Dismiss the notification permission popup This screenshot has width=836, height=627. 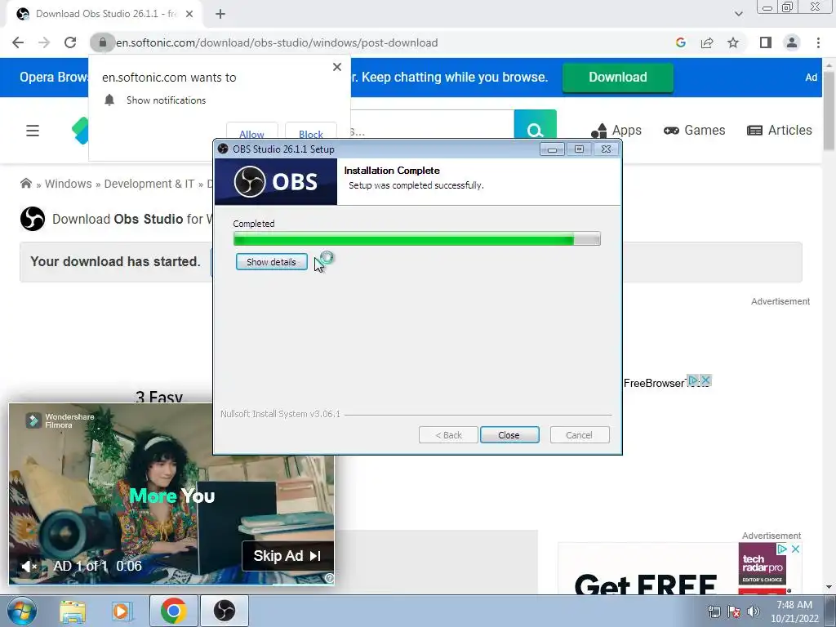click(x=337, y=67)
